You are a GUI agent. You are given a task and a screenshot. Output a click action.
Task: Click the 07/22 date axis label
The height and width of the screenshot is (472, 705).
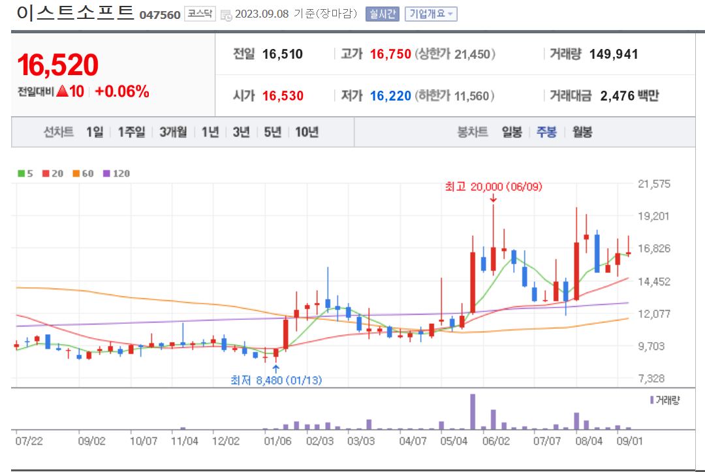29,441
